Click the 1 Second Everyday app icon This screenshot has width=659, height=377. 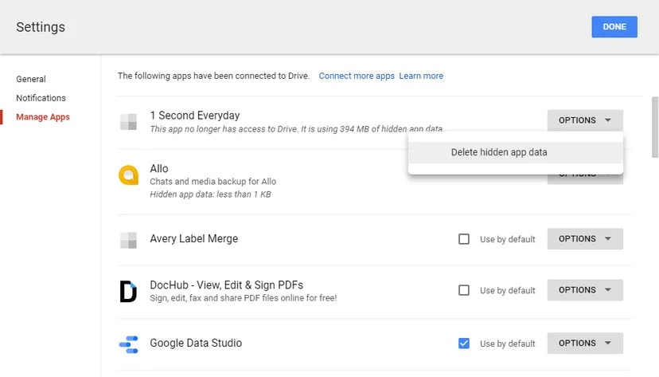pos(128,122)
